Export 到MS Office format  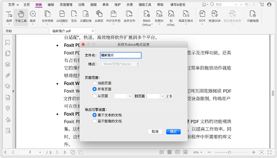click(x=147, y=19)
